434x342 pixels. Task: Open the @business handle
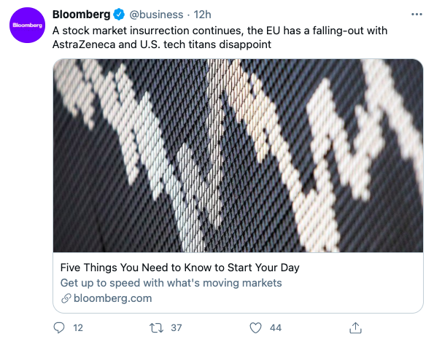pos(156,15)
